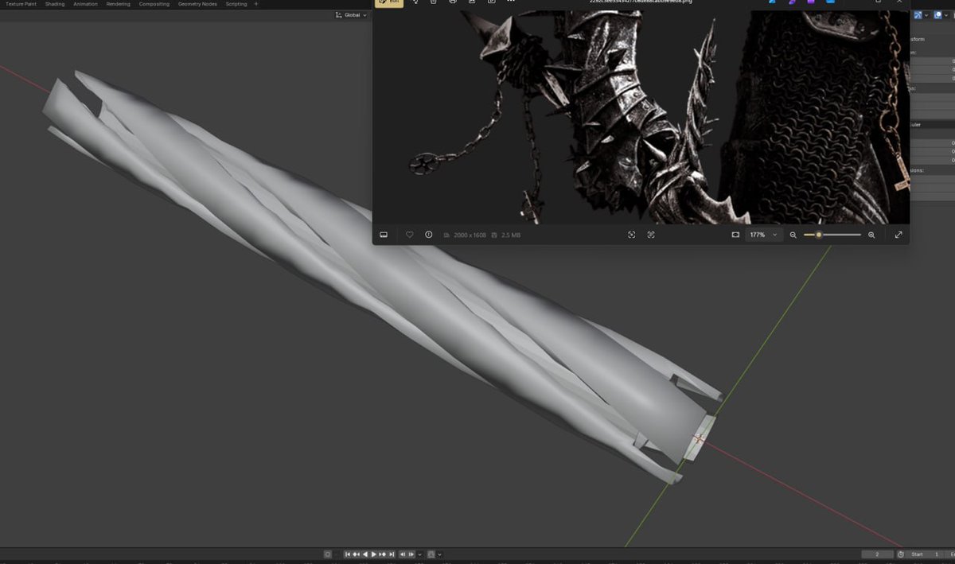955x564 pixels.
Task: Jump to previous keyframe in timeline
Action: click(356, 554)
